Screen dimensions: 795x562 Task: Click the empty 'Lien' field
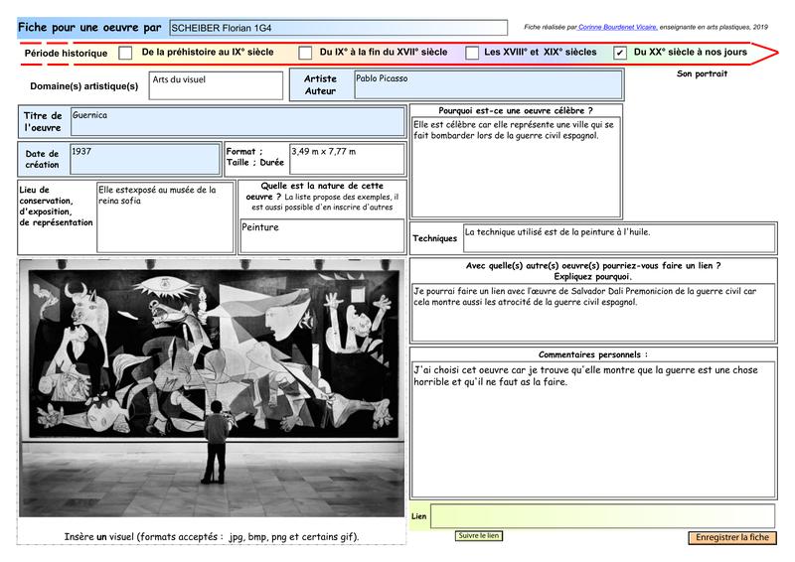[x=602, y=516]
